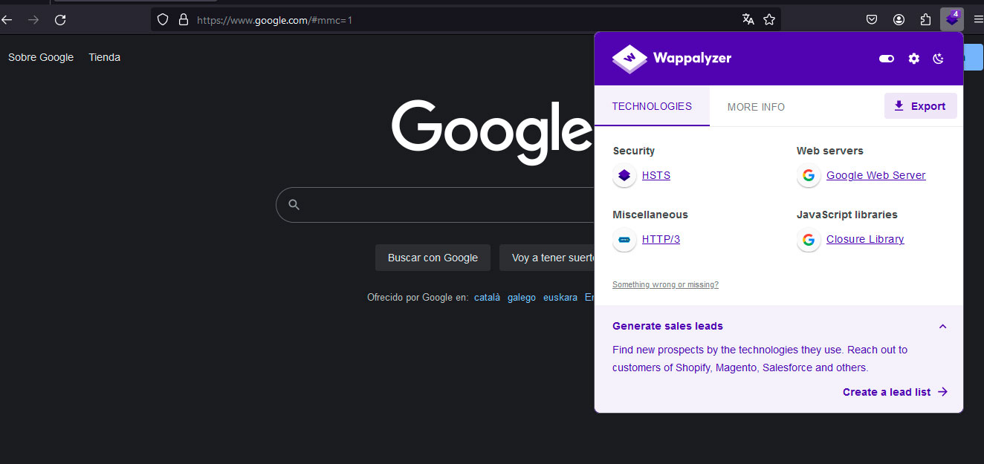Switch to the Technologies tab
The height and width of the screenshot is (464, 984).
(652, 106)
